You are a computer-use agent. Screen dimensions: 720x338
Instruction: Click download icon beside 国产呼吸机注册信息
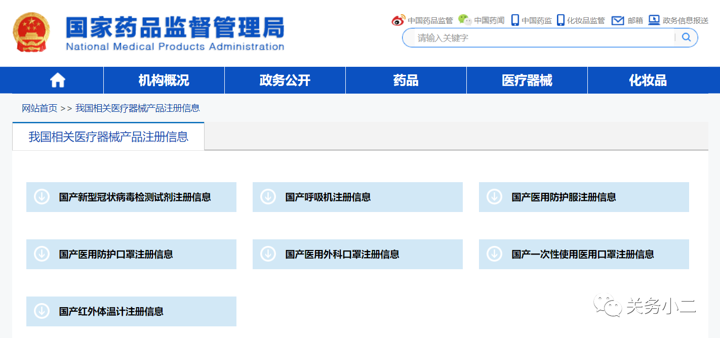[268, 197]
